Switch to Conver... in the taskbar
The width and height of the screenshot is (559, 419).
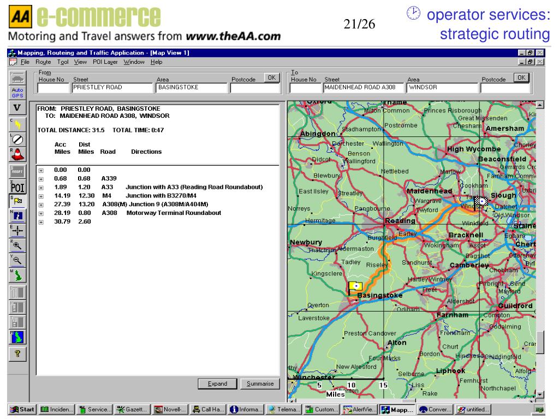point(435,410)
